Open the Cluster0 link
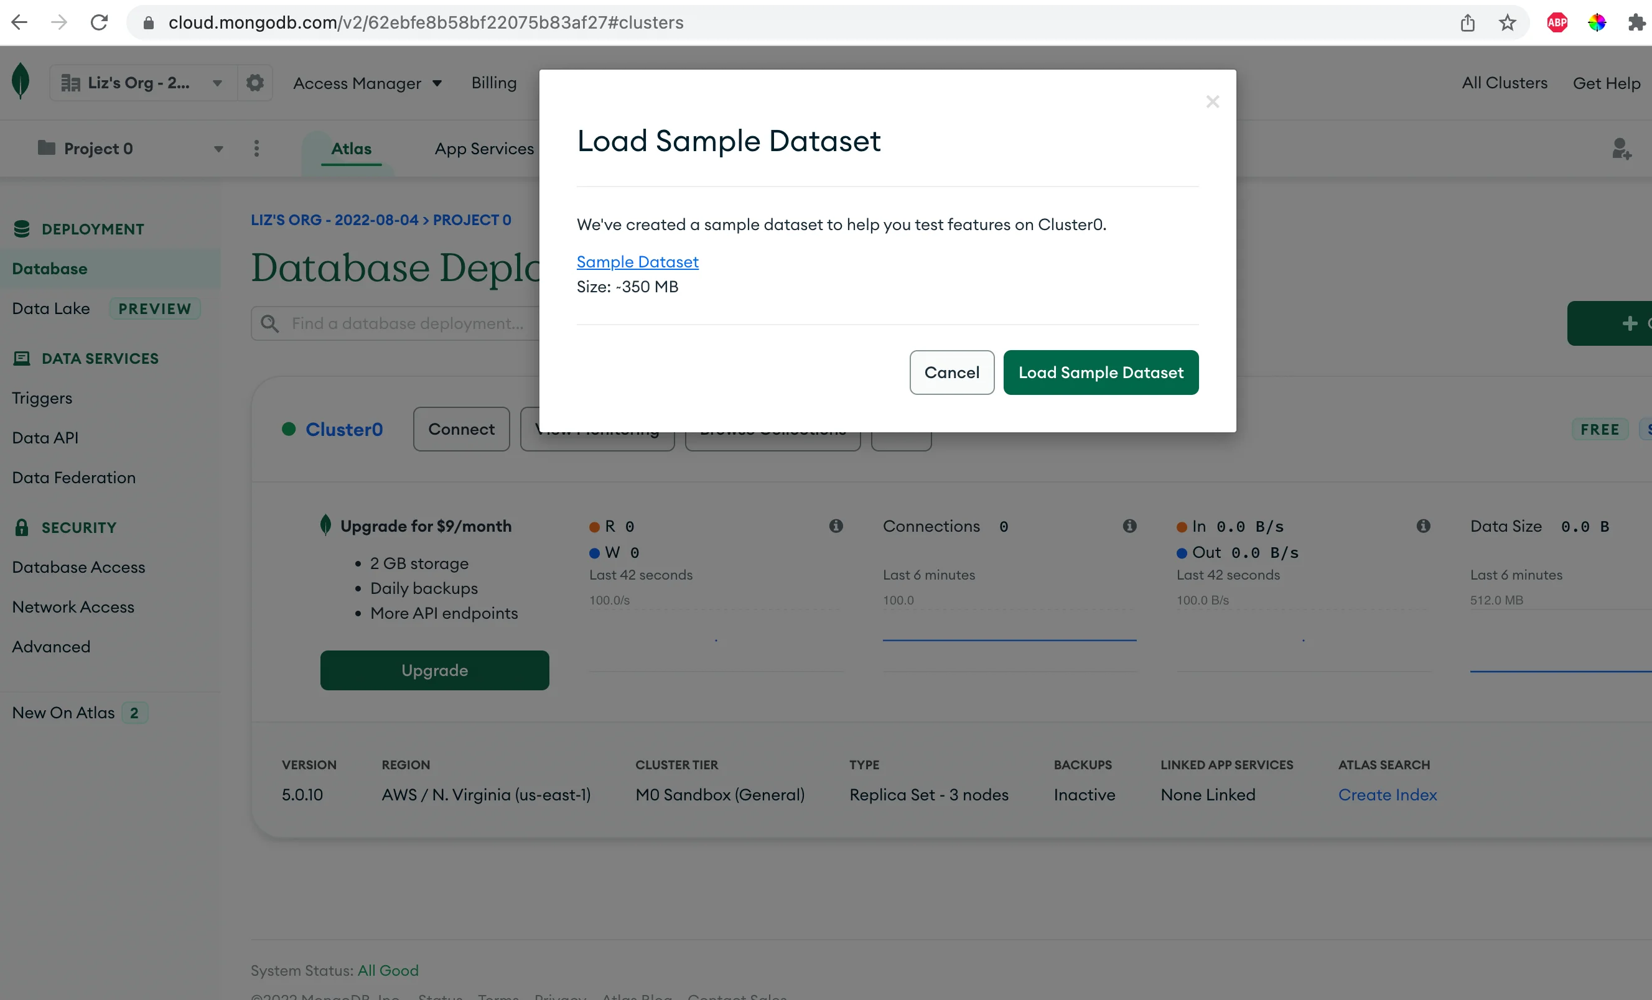 point(344,429)
